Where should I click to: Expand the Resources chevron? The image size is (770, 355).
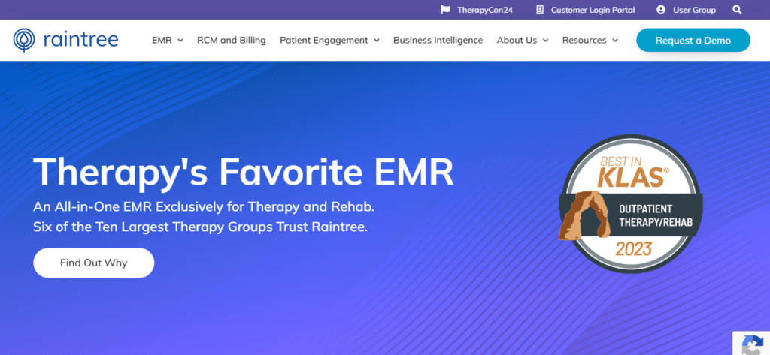[x=615, y=41]
